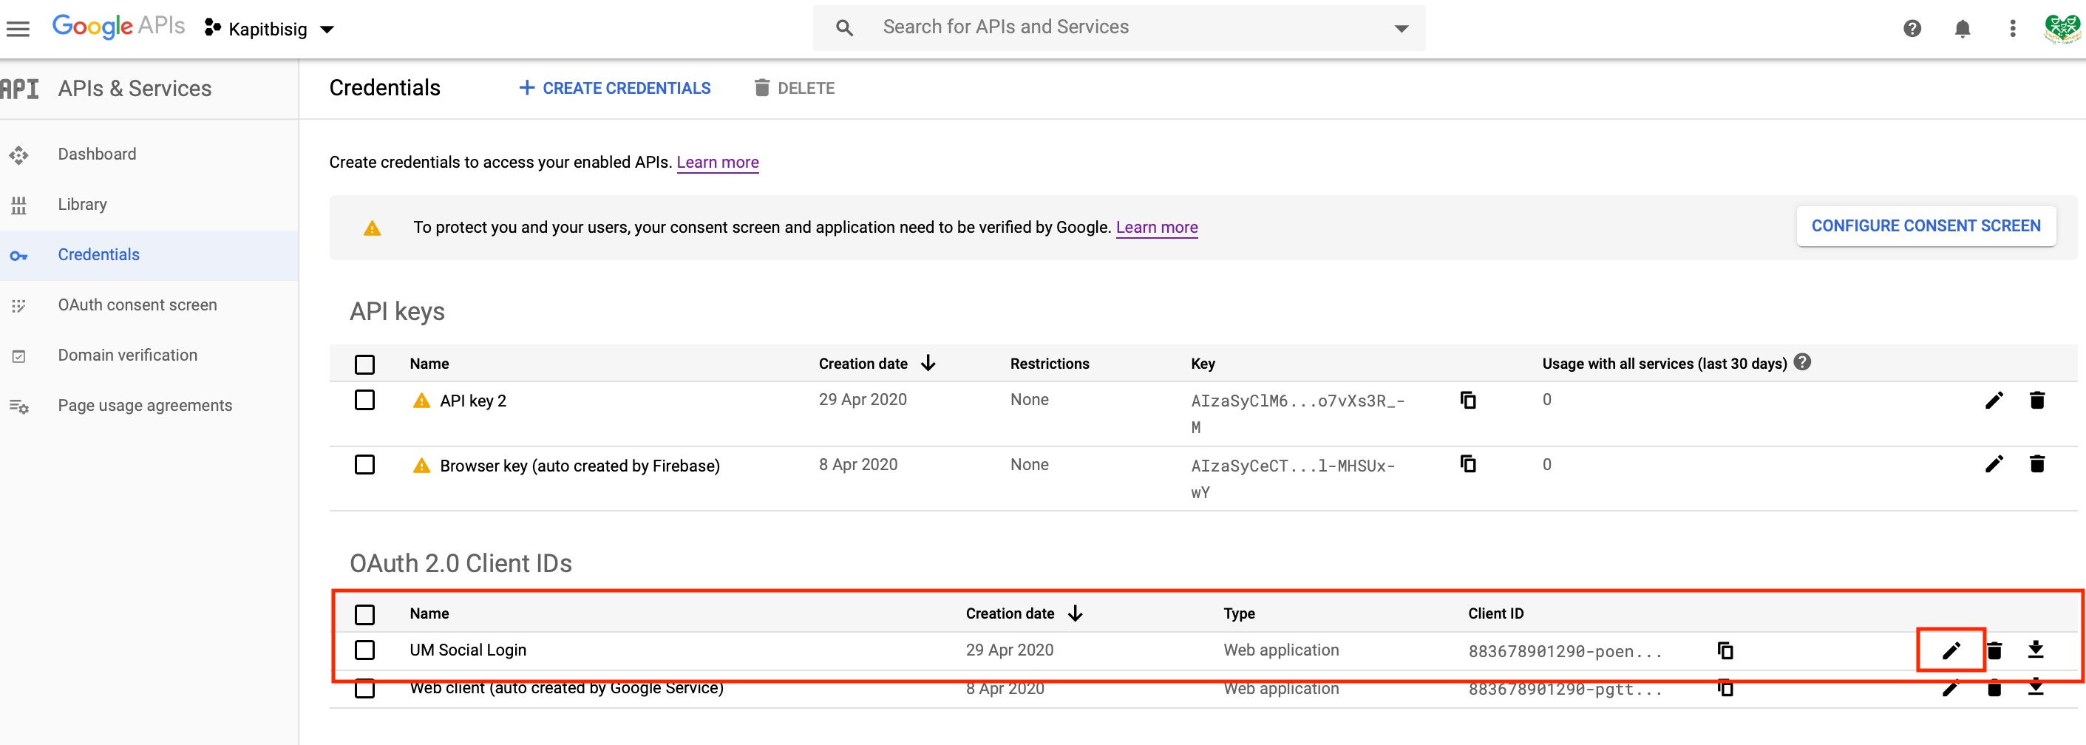Copy the Browser key value
Viewport: 2086px width, 745px height.
click(1467, 464)
